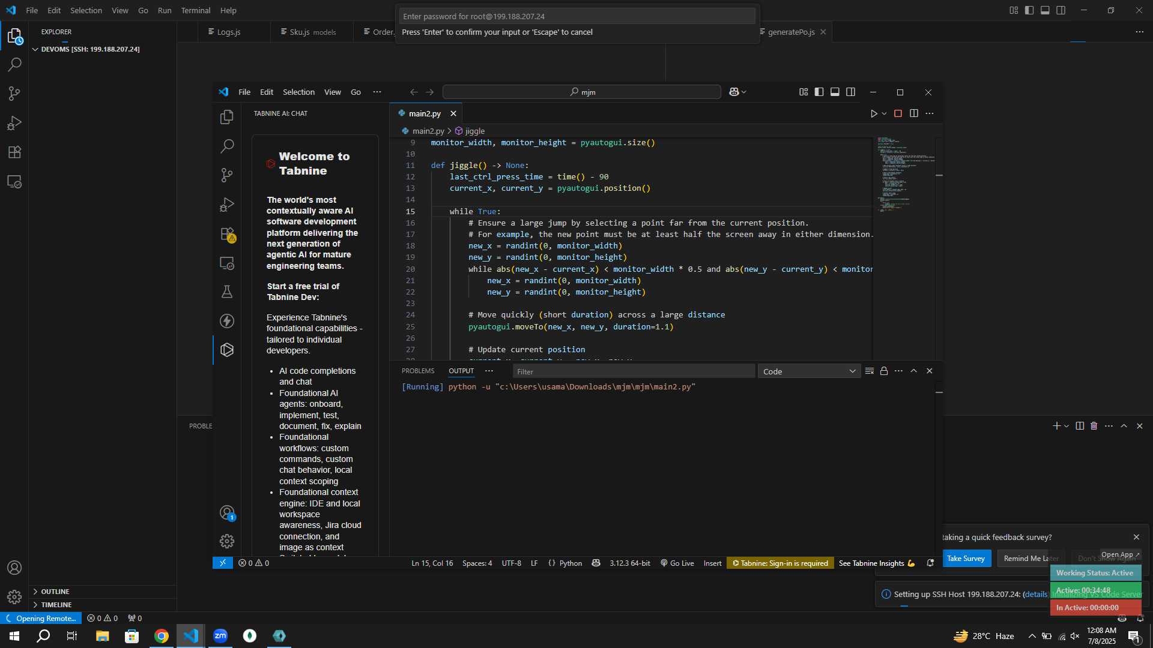Select the OUTPUT tab in mjm panel
The width and height of the screenshot is (1153, 648).
(461, 371)
